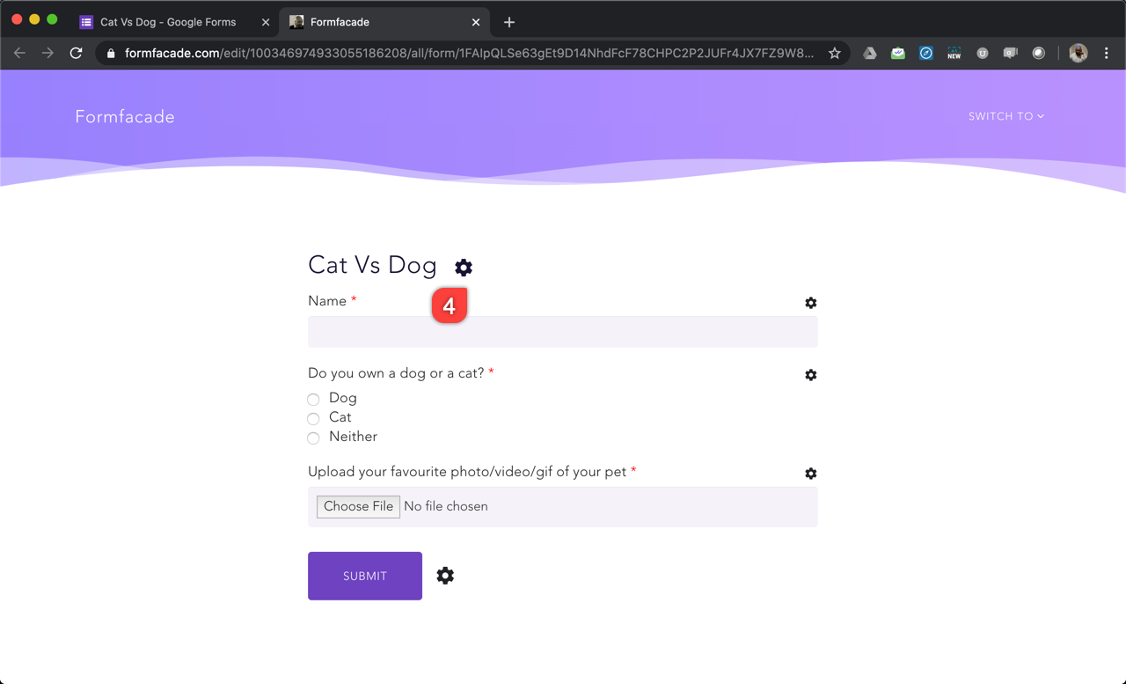Screen dimensions: 1126x684
Task: Open settings gear next to Cat Vs Dog title
Action: tap(464, 268)
